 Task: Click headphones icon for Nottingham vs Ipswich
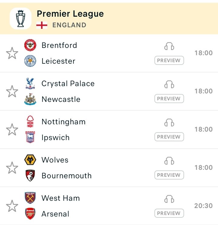[x=169, y=123]
